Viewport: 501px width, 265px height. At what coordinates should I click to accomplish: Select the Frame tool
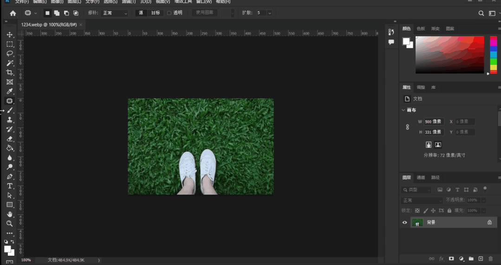[10, 82]
